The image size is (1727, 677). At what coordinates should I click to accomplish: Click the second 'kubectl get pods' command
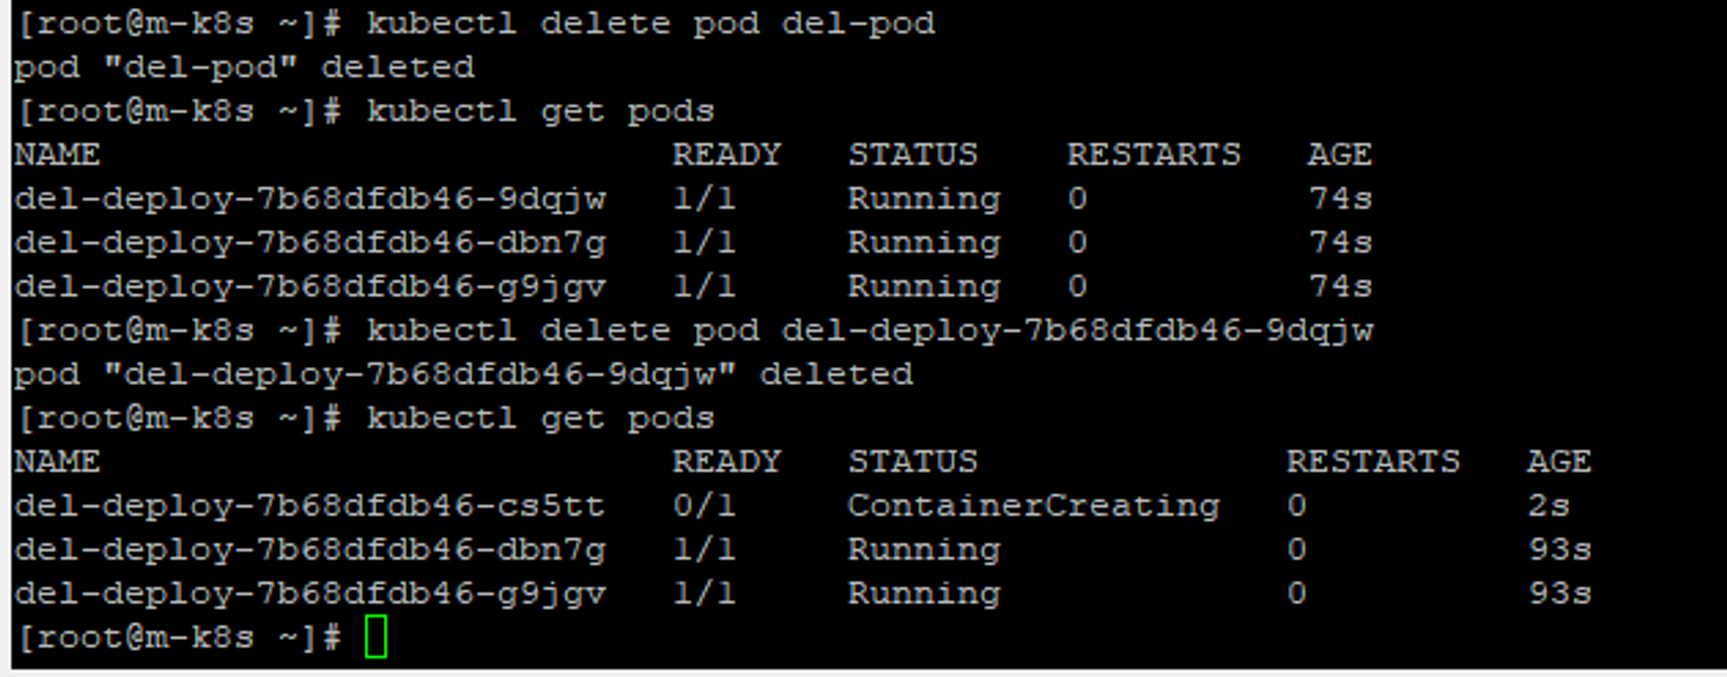click(x=541, y=418)
